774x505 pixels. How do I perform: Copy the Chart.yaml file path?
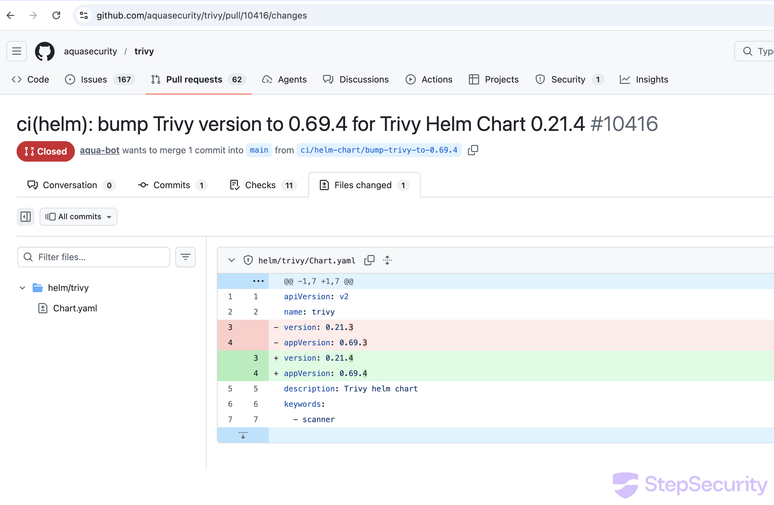369,260
